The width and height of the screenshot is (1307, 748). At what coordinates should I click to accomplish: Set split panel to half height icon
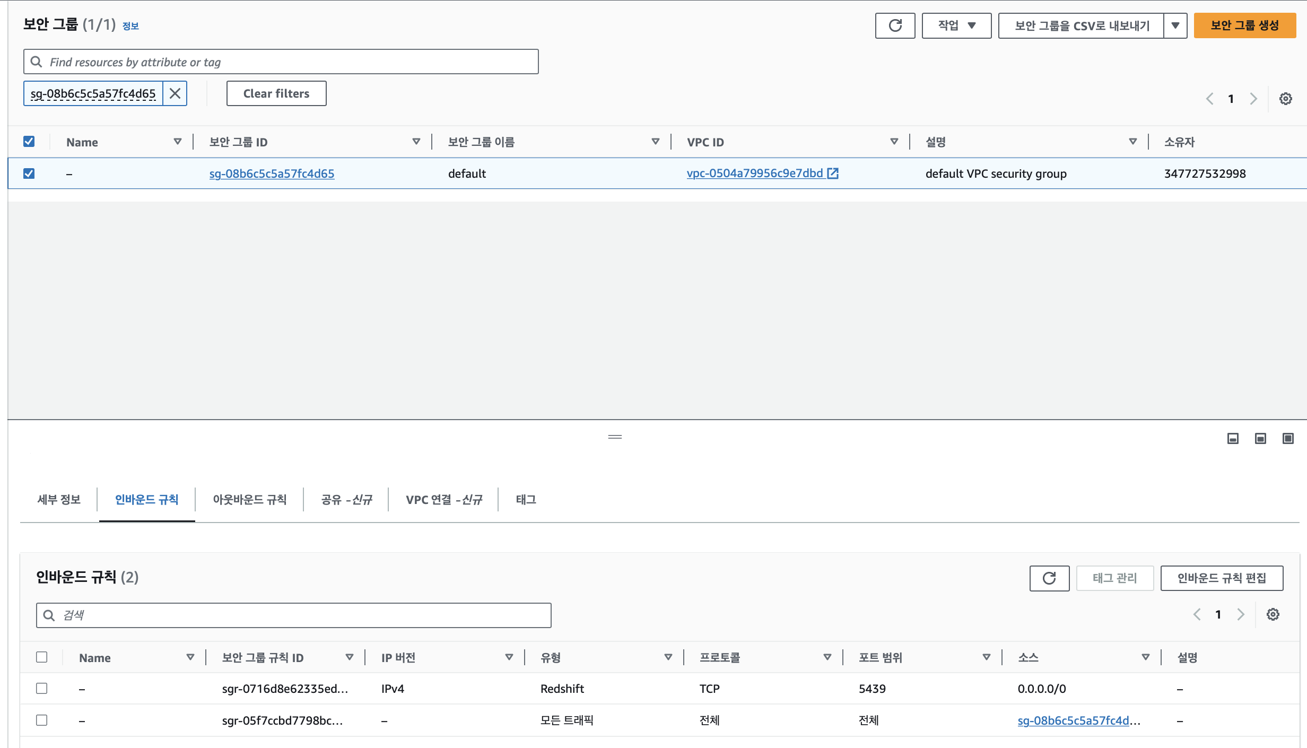coord(1260,438)
